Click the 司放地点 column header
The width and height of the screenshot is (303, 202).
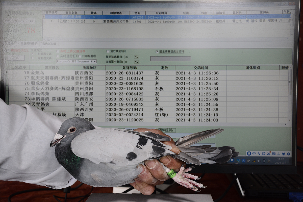click(x=116, y=13)
